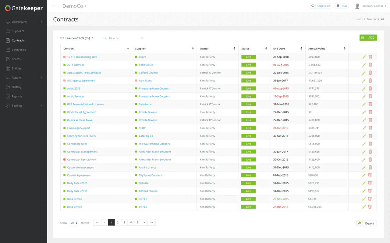Image resolution: width=390 pixels, height=243 pixels.
Task: Sort table by End Date column
Action: 288,49
